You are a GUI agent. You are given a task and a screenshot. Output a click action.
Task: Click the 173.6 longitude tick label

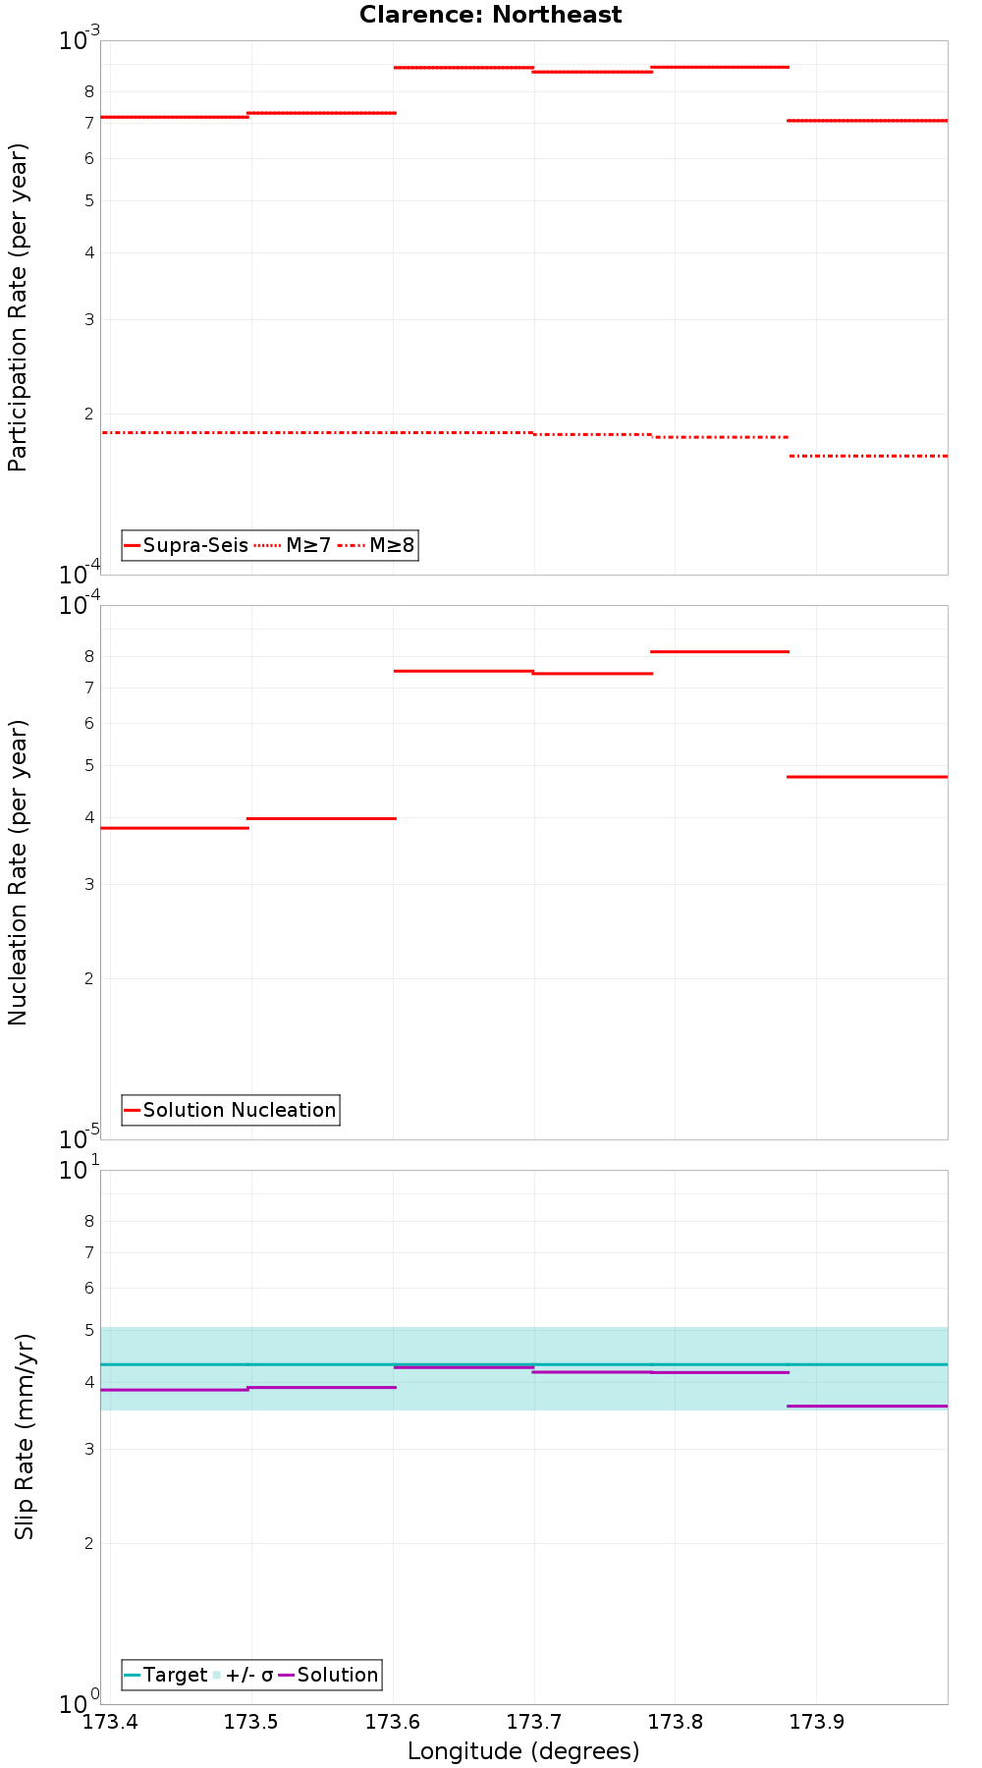[x=393, y=1722]
